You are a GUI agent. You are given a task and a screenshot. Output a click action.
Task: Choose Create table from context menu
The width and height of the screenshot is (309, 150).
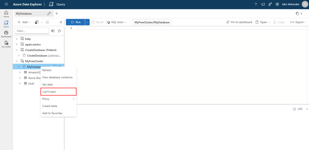(58, 106)
